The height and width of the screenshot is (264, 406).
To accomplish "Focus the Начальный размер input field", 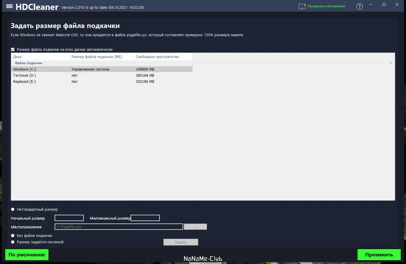I will tap(69, 218).
